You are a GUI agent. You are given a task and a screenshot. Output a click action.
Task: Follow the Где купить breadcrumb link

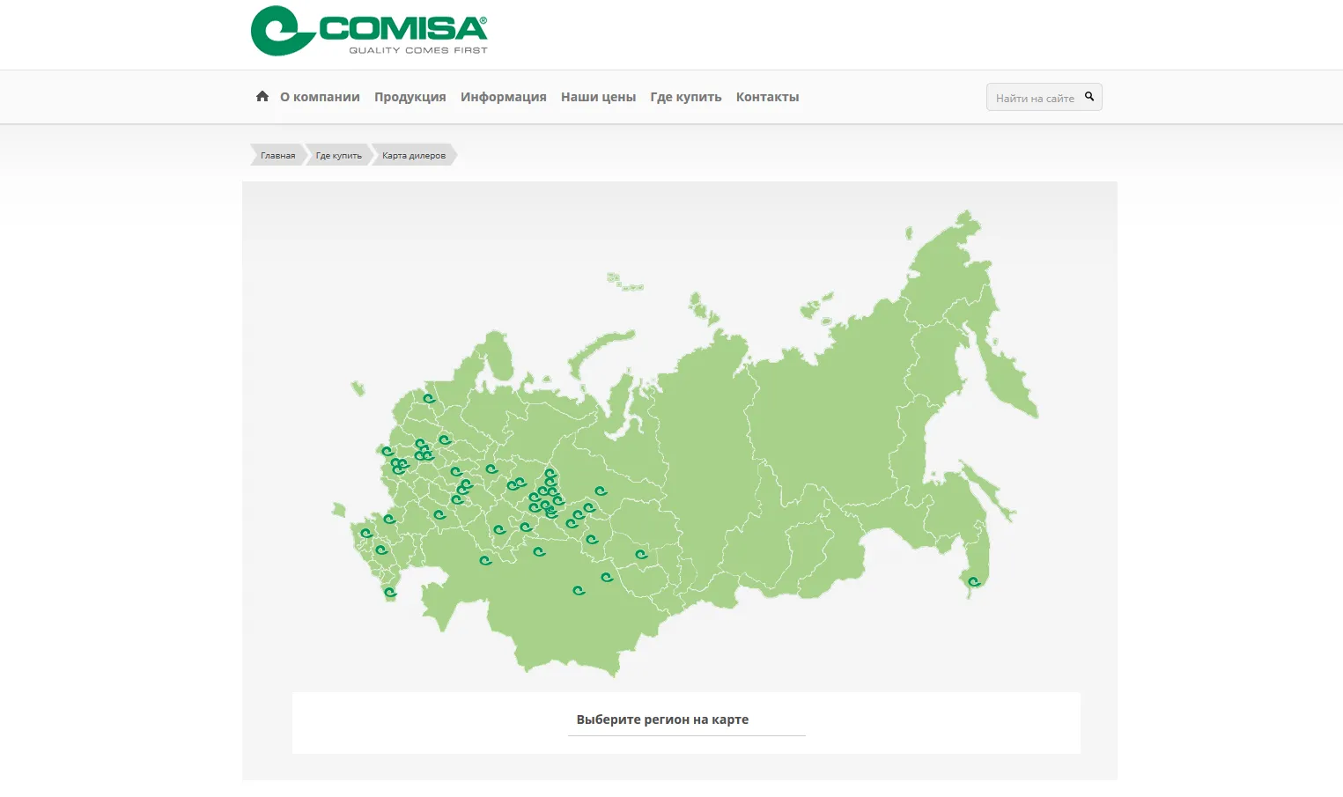(338, 155)
